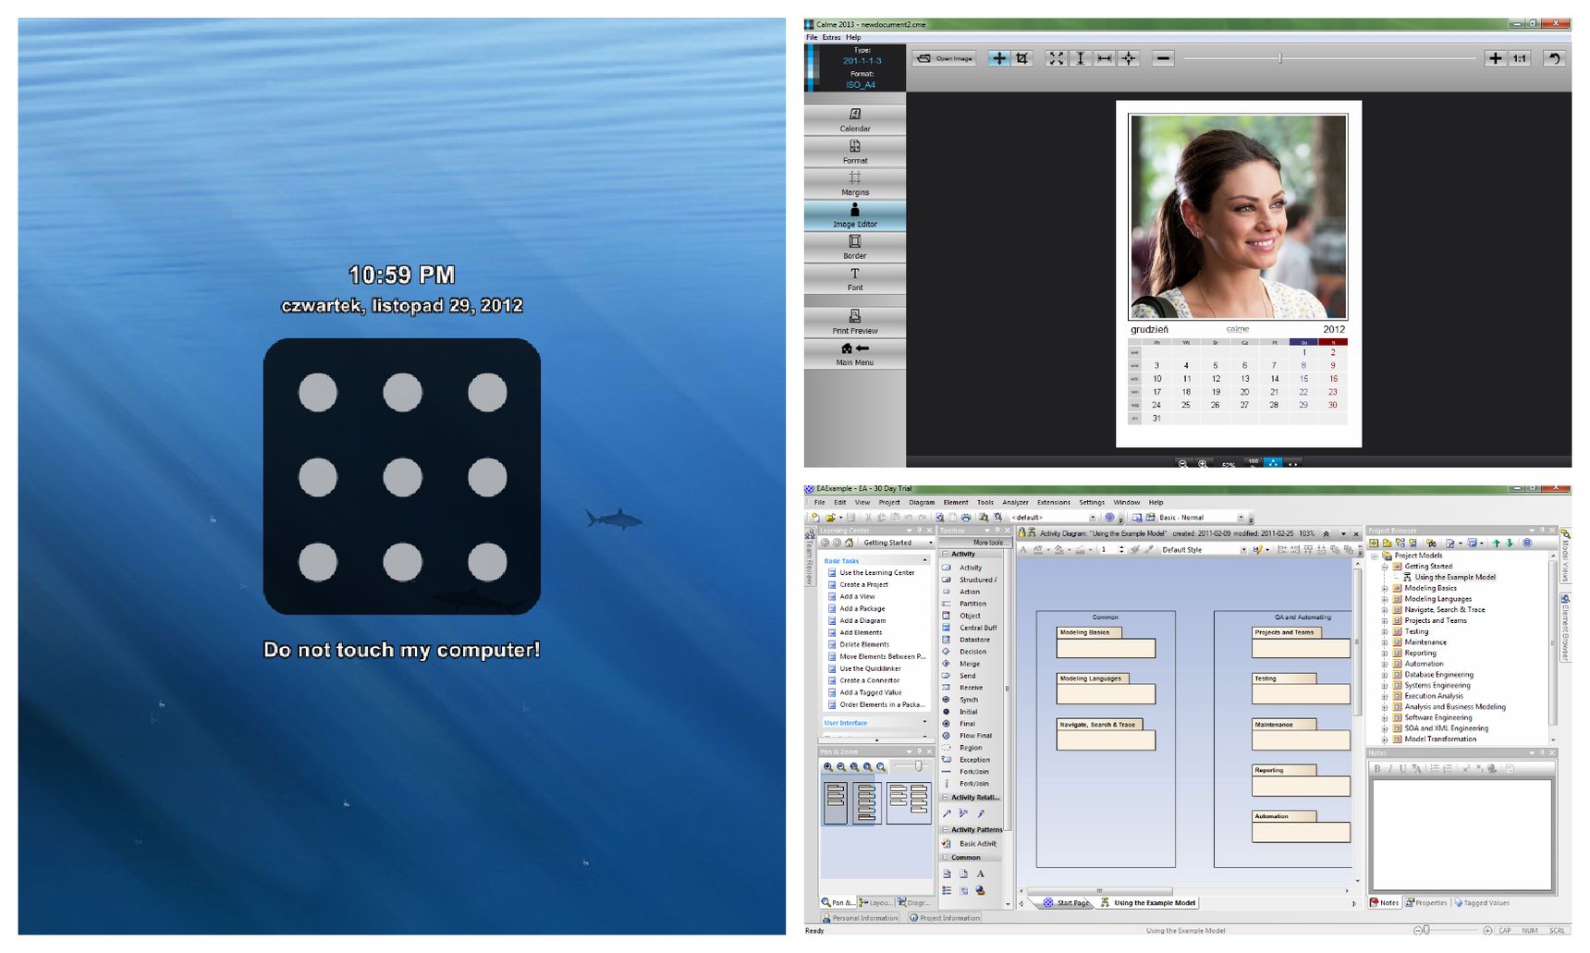This screenshot has height=953, width=1590.
Task: Open the Analyzer menu in Enterprise Architect
Action: click(x=1015, y=502)
